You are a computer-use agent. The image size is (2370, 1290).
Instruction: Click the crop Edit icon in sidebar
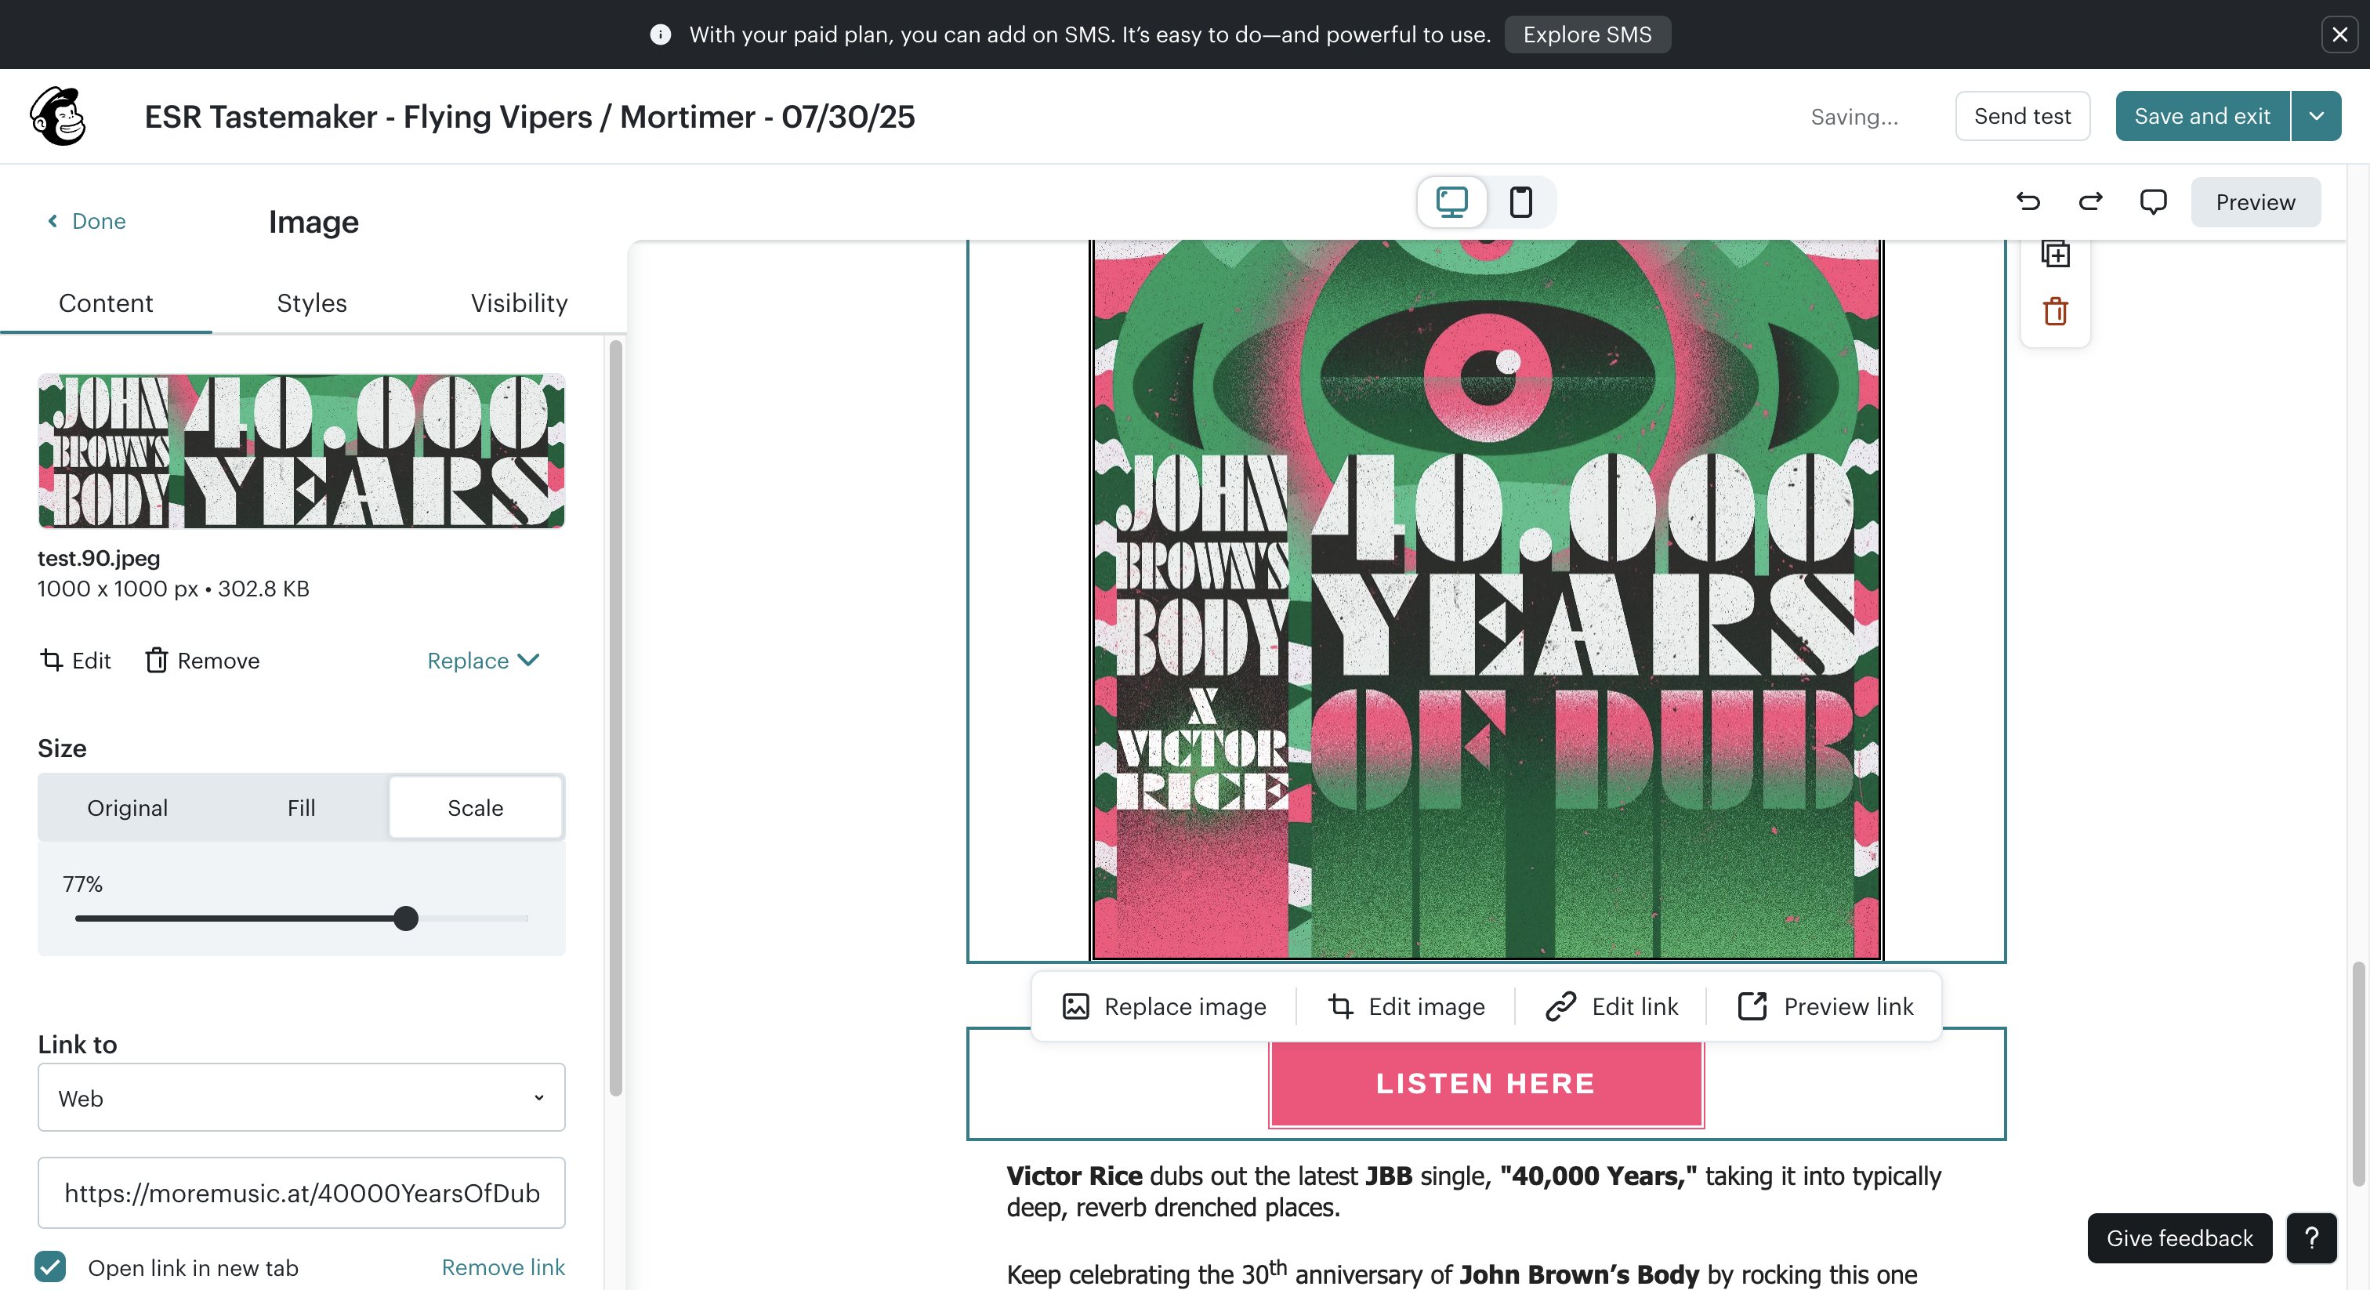(x=52, y=660)
